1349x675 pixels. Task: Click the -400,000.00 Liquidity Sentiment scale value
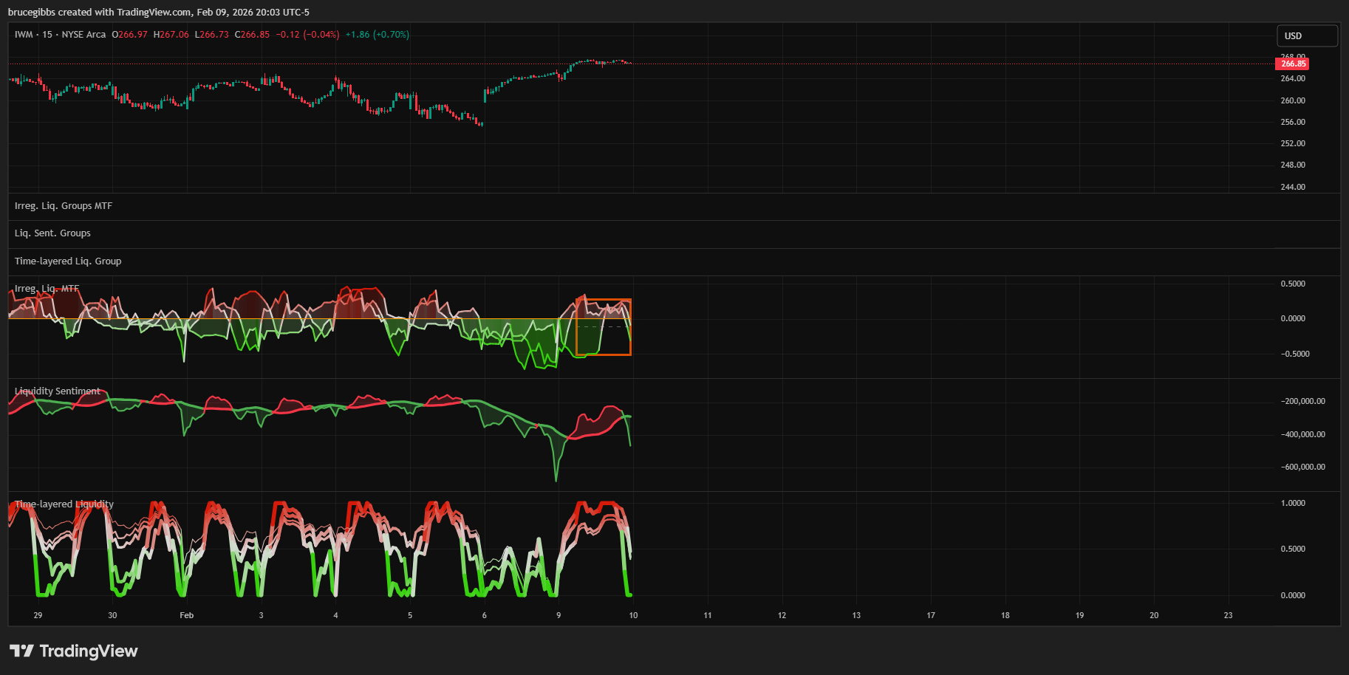[x=1302, y=434]
